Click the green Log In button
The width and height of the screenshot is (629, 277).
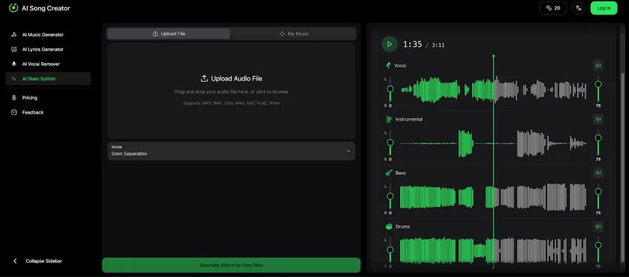(x=604, y=8)
